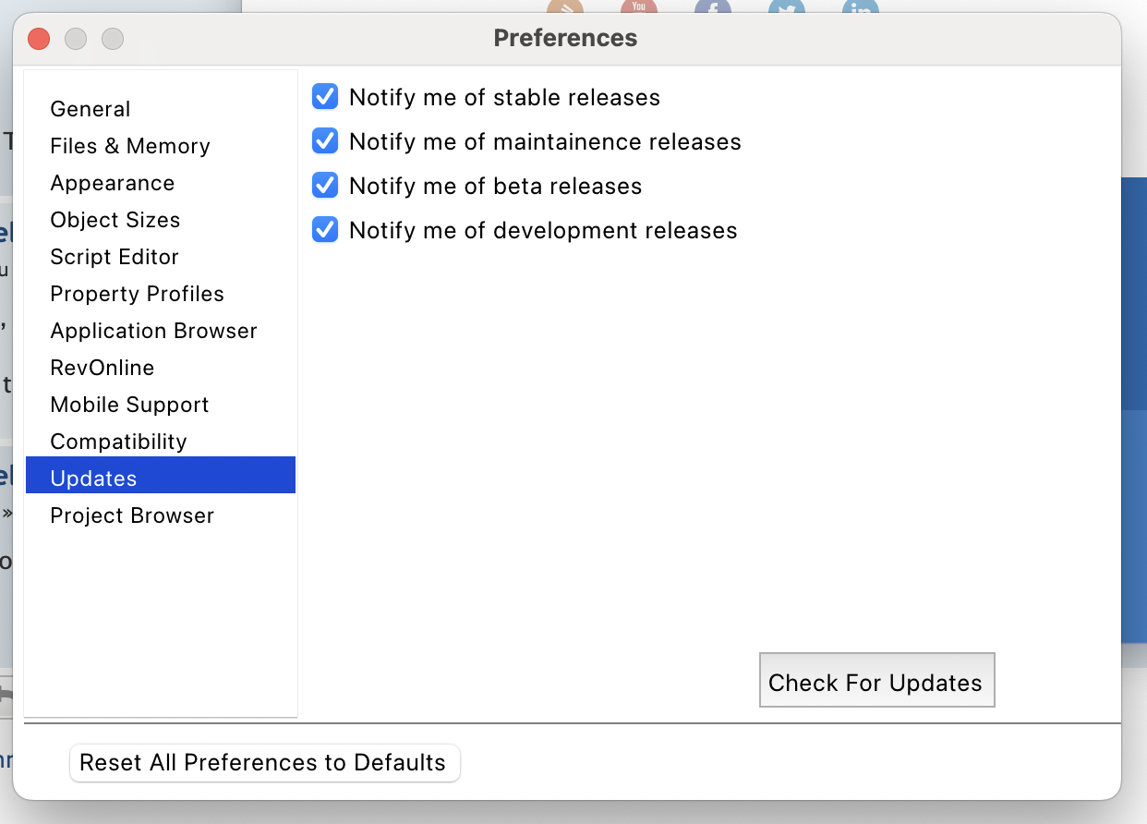
Task: Open Project Browser preferences
Action: (x=132, y=515)
